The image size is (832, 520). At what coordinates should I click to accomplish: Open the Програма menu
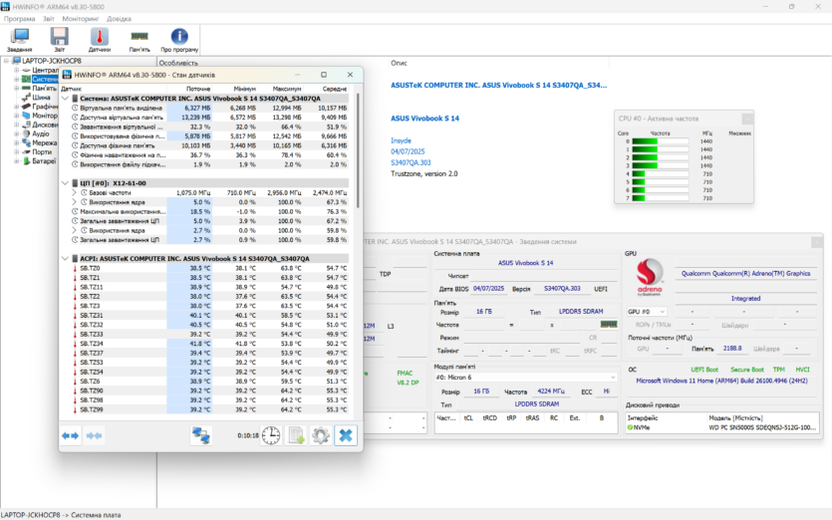[20, 19]
